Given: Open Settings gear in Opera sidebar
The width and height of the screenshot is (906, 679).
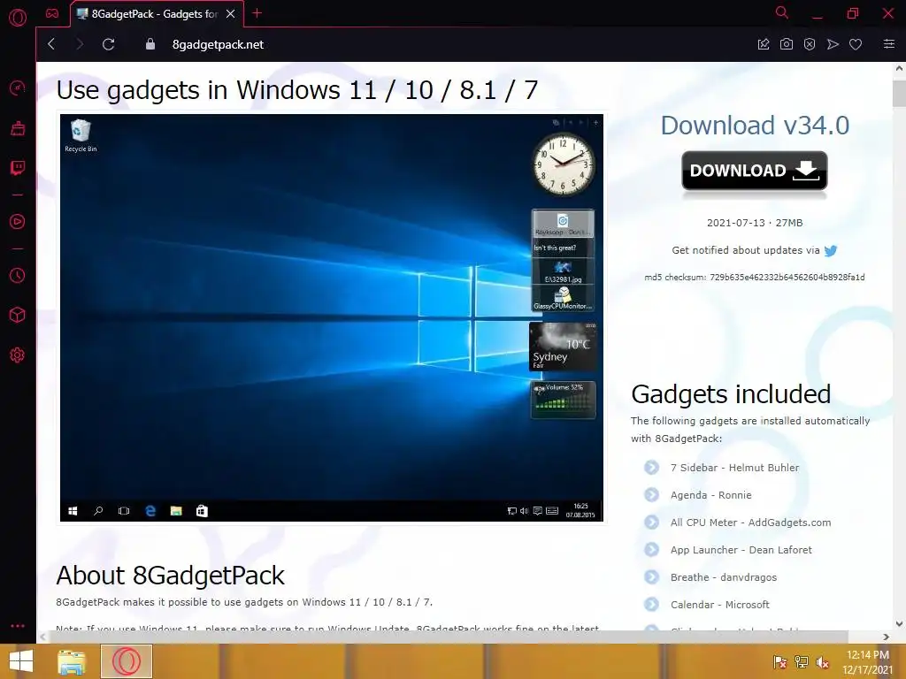Looking at the screenshot, I should click(18, 355).
